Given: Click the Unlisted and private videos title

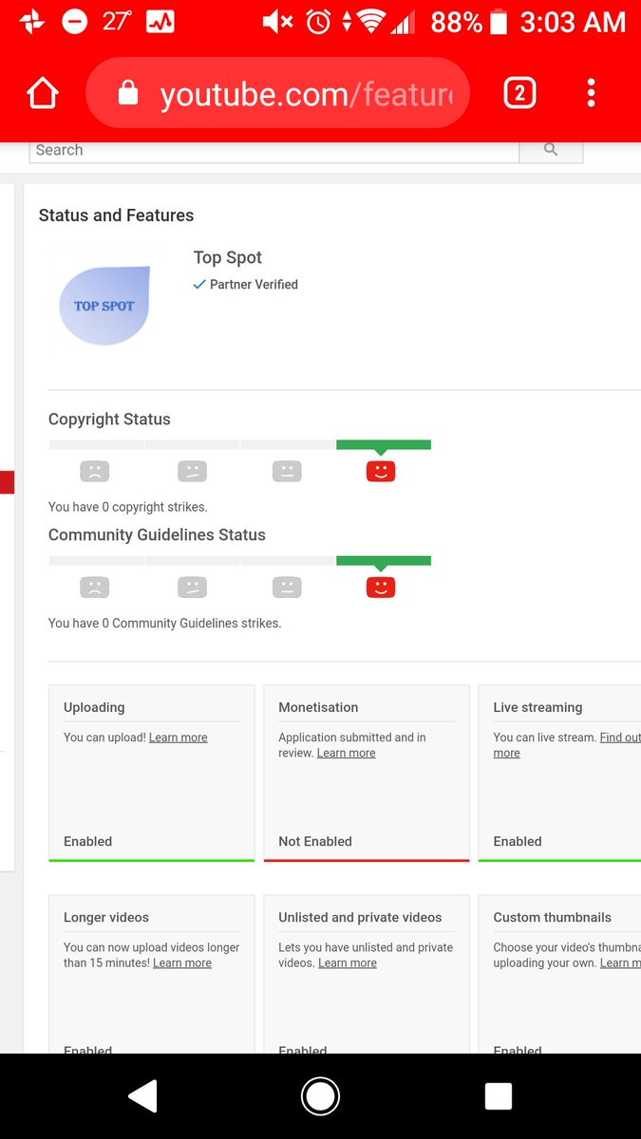Looking at the screenshot, I should [x=360, y=918].
